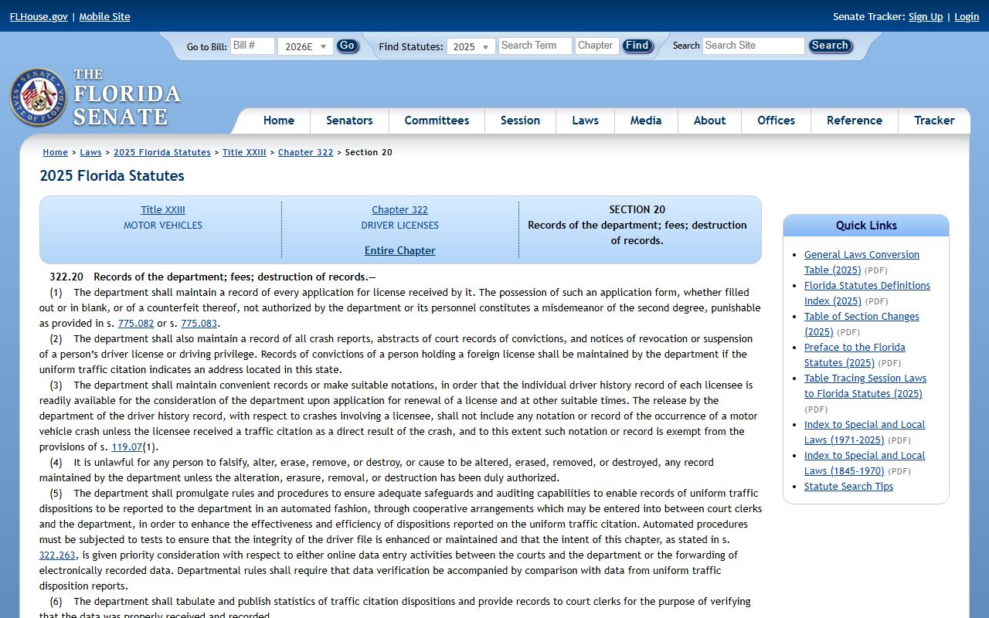The height and width of the screenshot is (618, 989).
Task: Open General Laws Conversion Table (2025) link
Action: click(862, 262)
